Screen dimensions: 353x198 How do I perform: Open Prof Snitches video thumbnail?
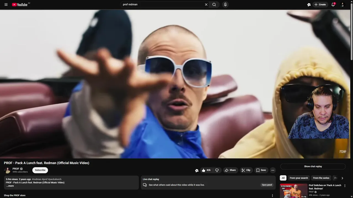294,191
